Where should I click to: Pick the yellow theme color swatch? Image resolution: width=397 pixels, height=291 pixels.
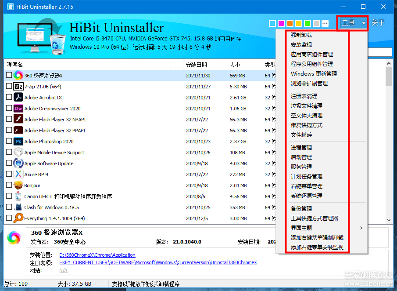coord(299,23)
